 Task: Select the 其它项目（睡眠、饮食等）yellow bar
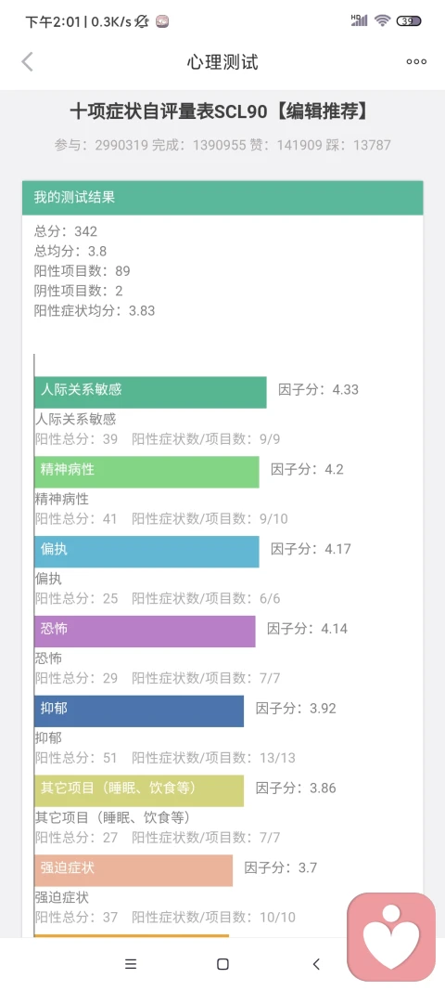[x=139, y=790]
